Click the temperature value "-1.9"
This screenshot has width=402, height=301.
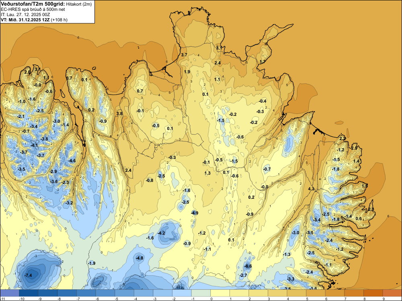tap(92, 263)
